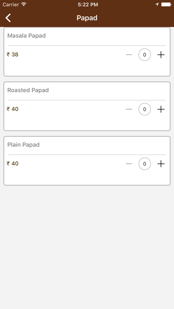Tap the Roasted Papad quantity counter
Viewport: 174px width, 309px height.
click(145, 109)
